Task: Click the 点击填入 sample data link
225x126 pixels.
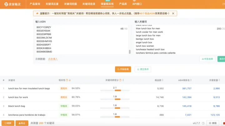Action: coord(53,59)
